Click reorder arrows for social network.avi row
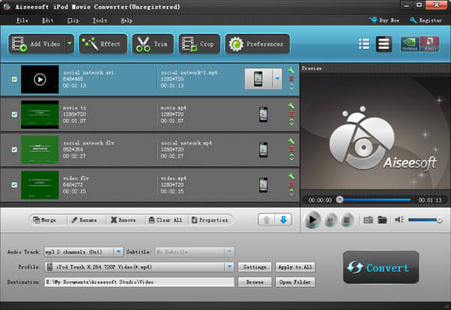The height and width of the screenshot is (310, 451). click(292, 87)
